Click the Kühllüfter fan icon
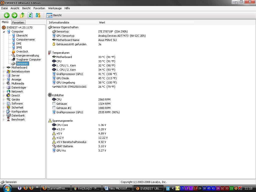 (x=50, y=95)
